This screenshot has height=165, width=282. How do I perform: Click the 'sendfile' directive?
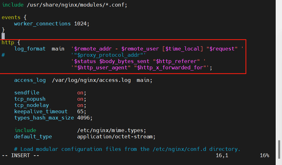point(27,93)
